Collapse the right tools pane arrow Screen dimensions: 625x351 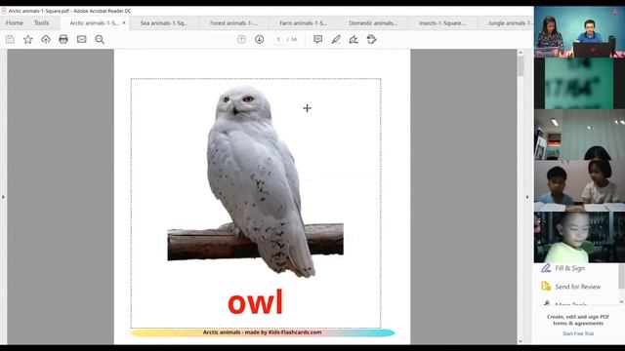527,197
